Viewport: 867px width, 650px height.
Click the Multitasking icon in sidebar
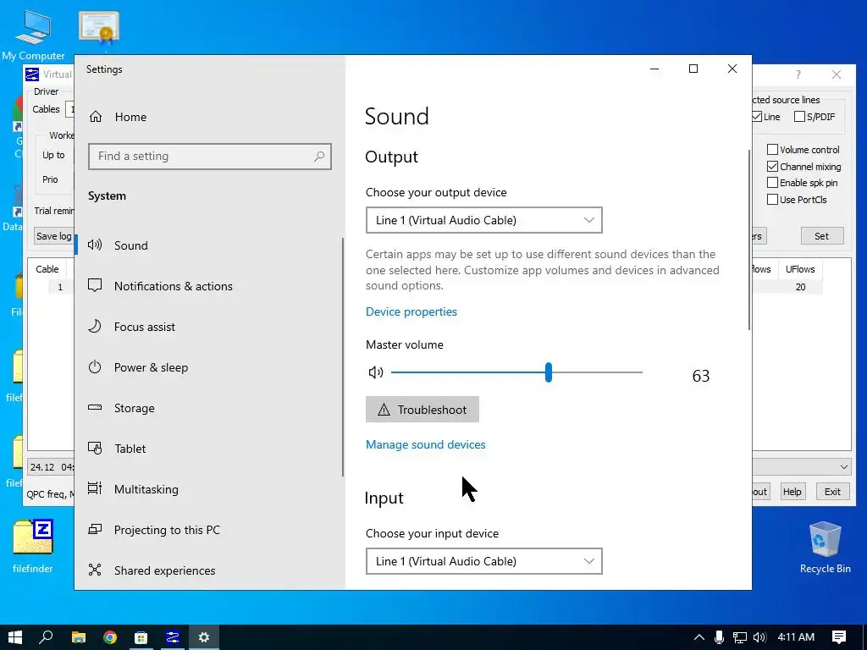[x=95, y=488]
